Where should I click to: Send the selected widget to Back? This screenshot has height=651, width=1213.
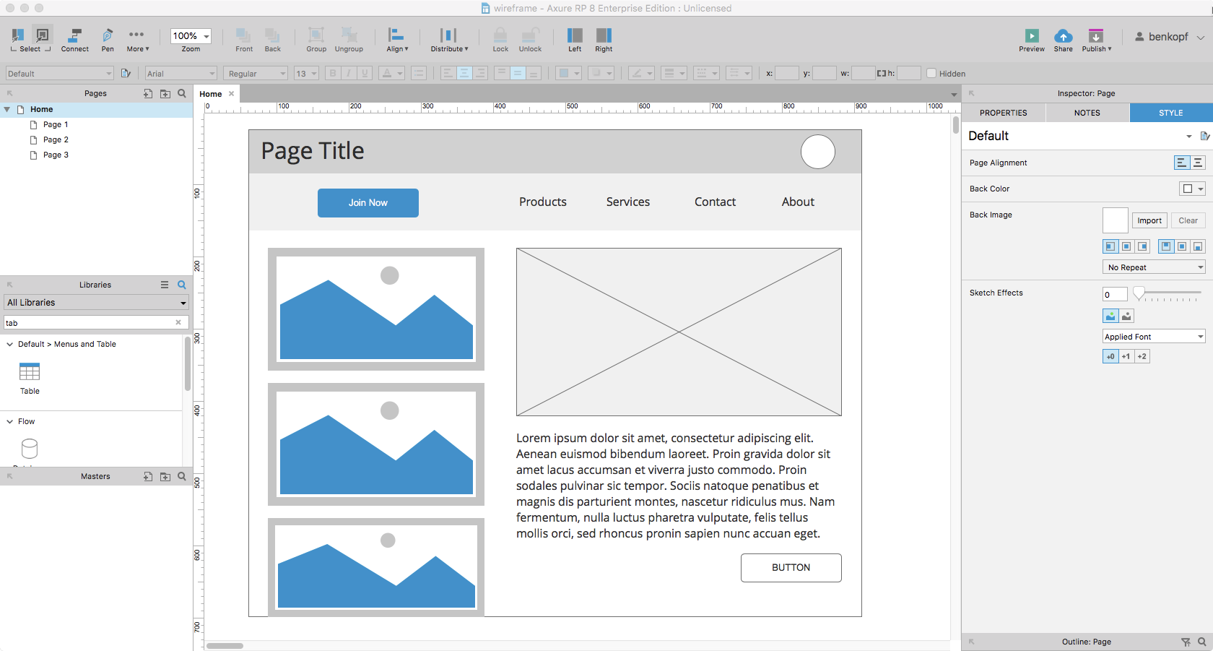272,39
